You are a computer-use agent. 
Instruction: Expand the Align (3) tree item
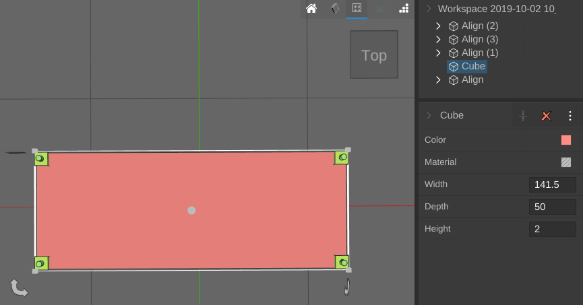coord(438,39)
